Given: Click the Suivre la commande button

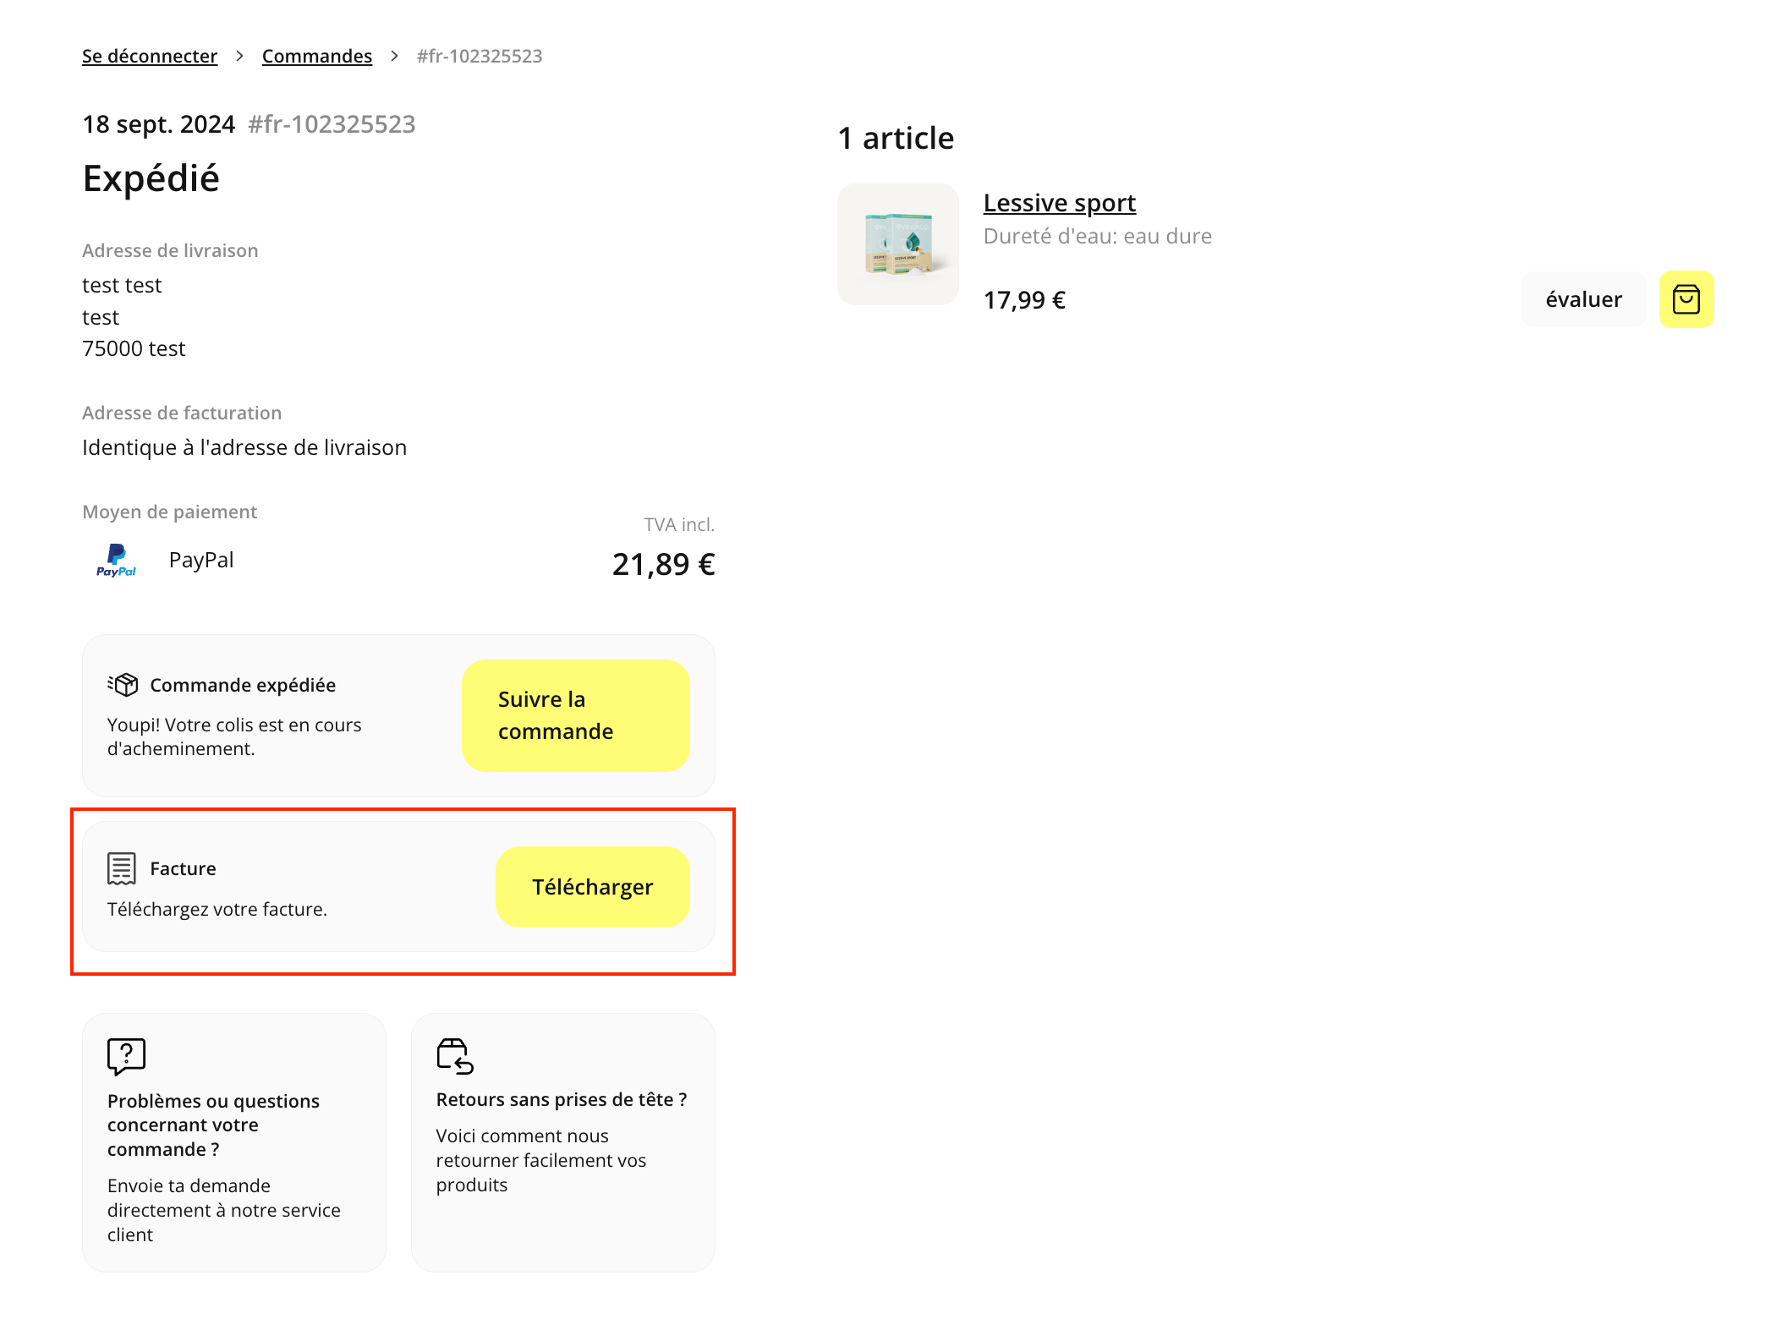Looking at the screenshot, I should 575,715.
